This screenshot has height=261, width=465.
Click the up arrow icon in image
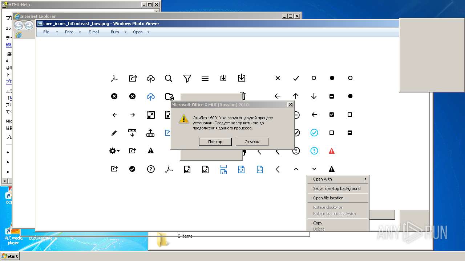point(296,96)
